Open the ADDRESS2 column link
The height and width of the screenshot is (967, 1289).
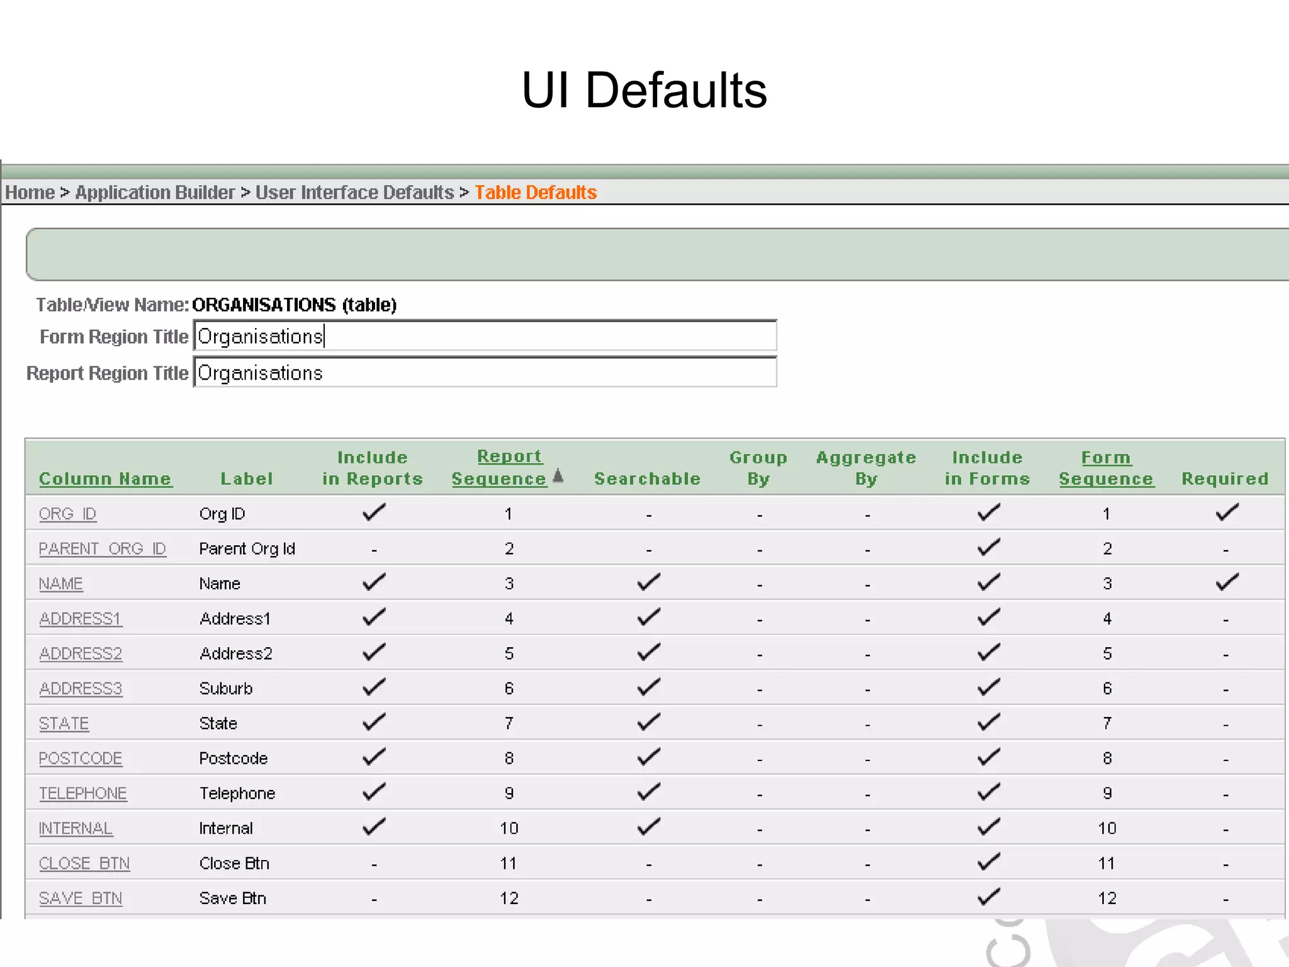(x=81, y=654)
